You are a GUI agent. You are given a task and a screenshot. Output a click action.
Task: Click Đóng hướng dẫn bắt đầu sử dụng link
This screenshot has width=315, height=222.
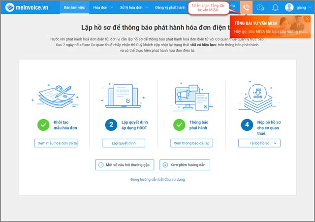157,179
